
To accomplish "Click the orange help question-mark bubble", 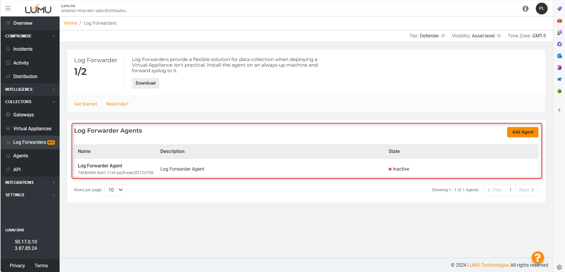I will coord(538,257).
